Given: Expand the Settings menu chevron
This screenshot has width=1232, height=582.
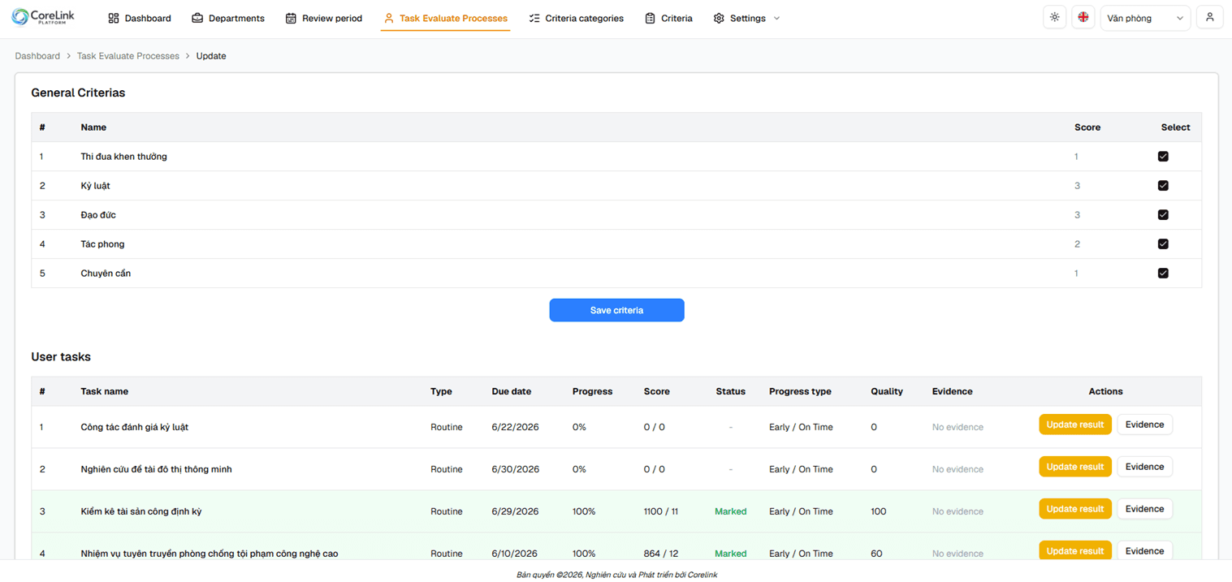Looking at the screenshot, I should click(776, 18).
